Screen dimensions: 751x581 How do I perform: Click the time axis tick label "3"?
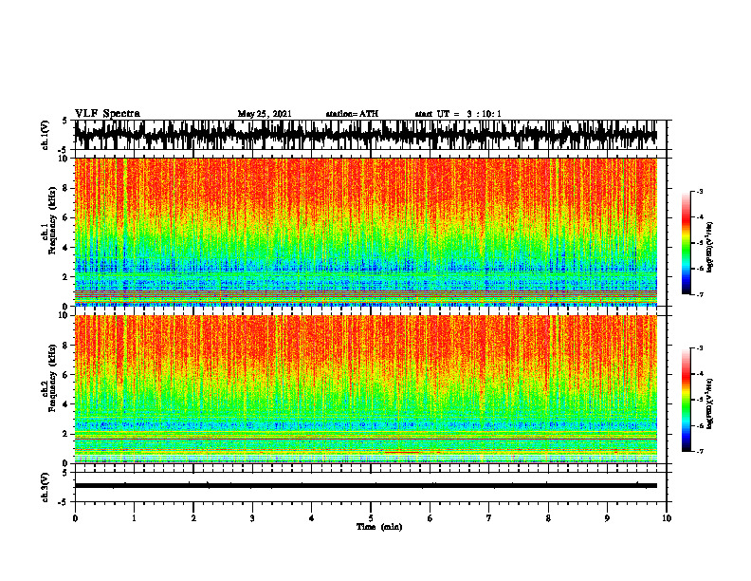pyautogui.click(x=252, y=518)
